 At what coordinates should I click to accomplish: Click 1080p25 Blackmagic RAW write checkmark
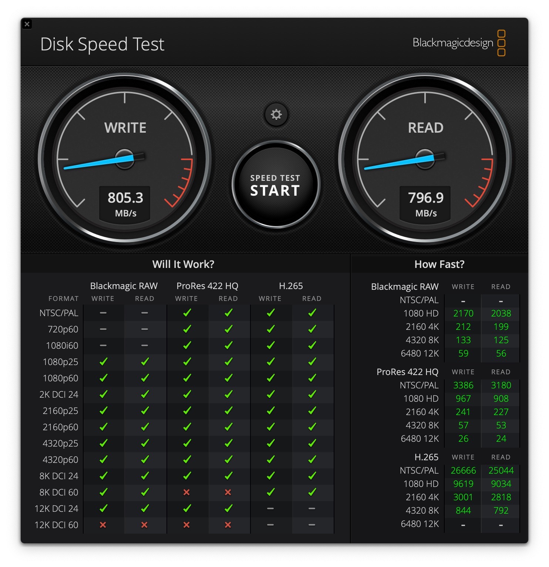coord(104,362)
